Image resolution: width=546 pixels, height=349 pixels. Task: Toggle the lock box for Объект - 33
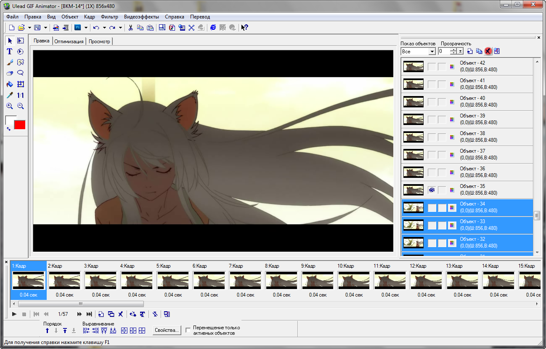[442, 225]
